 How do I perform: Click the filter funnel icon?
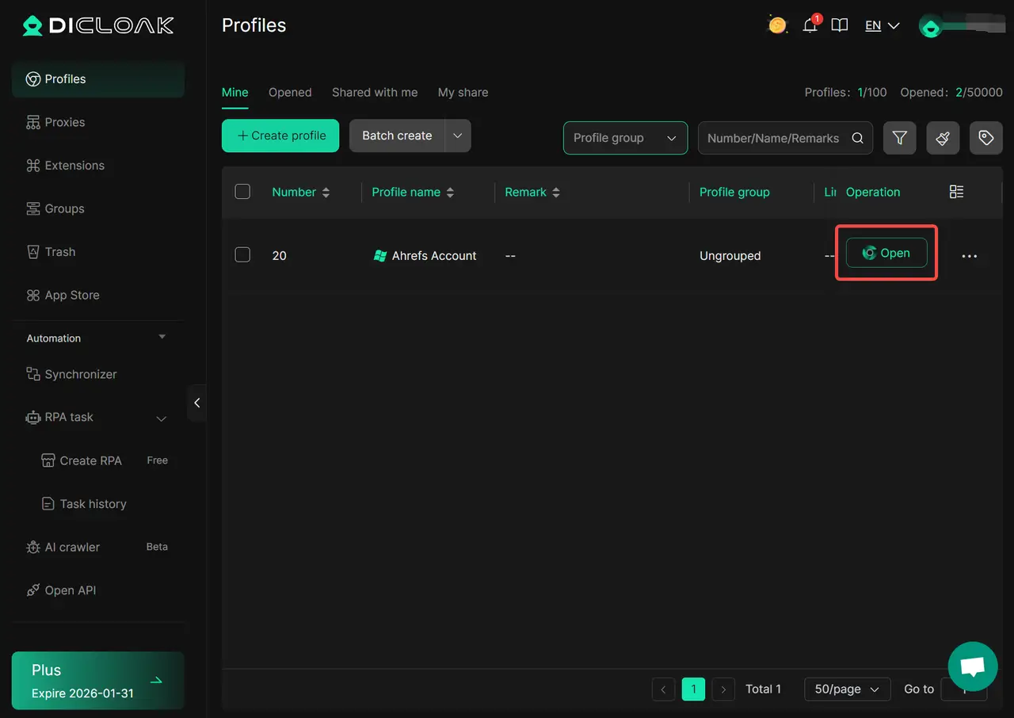899,138
